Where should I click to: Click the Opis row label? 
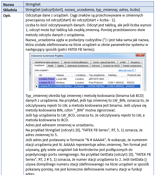[x=7, y=15]
